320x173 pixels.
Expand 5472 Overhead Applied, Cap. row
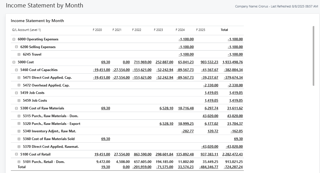19,85
